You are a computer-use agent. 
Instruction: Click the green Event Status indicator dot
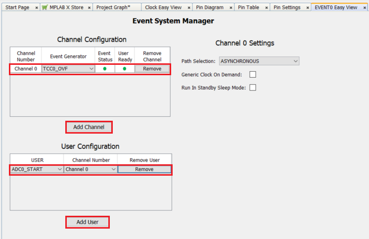click(x=104, y=69)
